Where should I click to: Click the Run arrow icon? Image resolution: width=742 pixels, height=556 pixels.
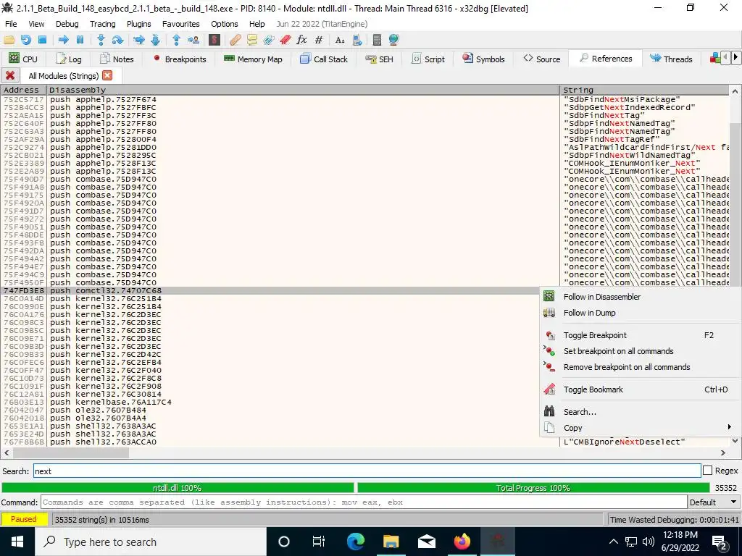pyautogui.click(x=63, y=41)
